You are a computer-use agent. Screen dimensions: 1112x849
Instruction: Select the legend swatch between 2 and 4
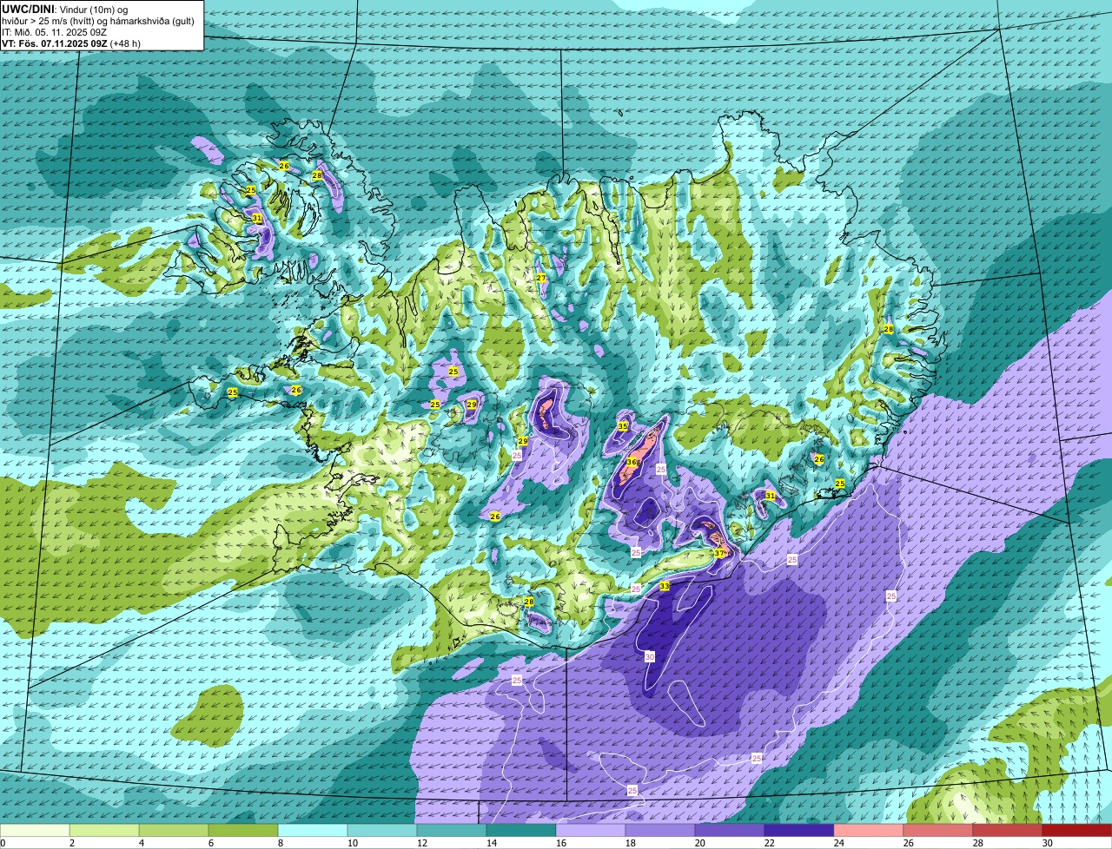pos(104,830)
